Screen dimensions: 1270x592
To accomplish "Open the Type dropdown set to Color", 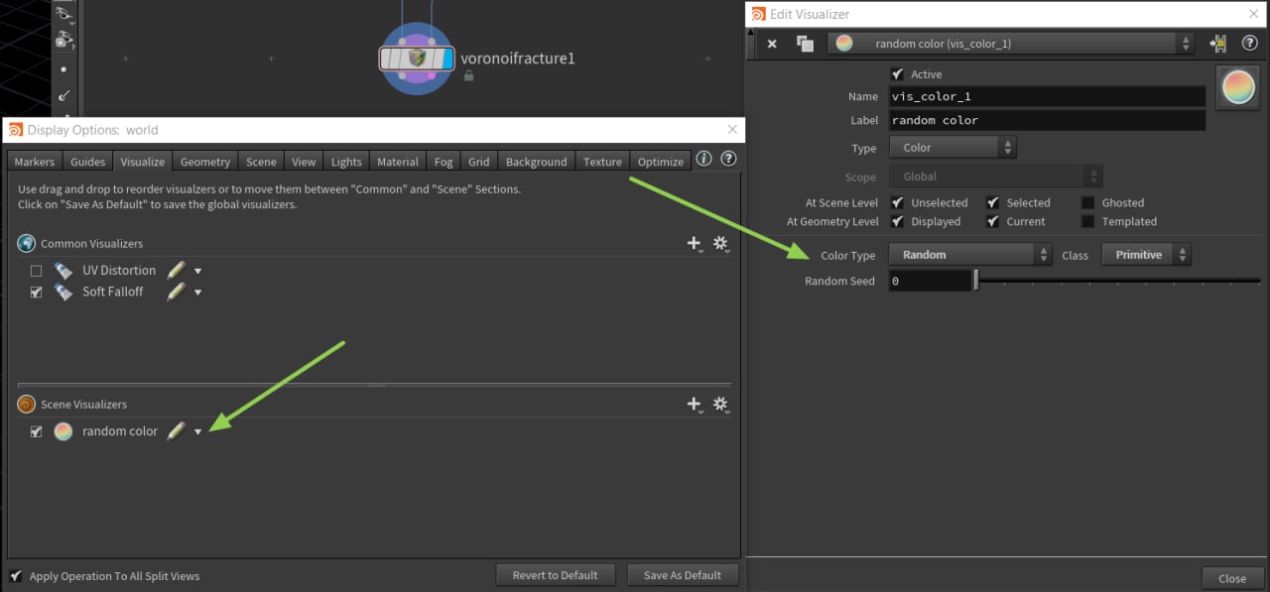I will (x=952, y=148).
